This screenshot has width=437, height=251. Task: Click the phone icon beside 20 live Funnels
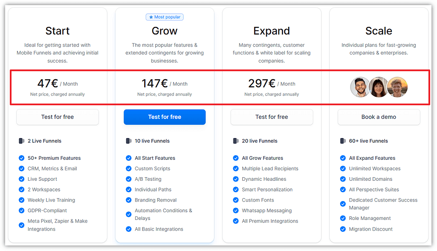236,141
